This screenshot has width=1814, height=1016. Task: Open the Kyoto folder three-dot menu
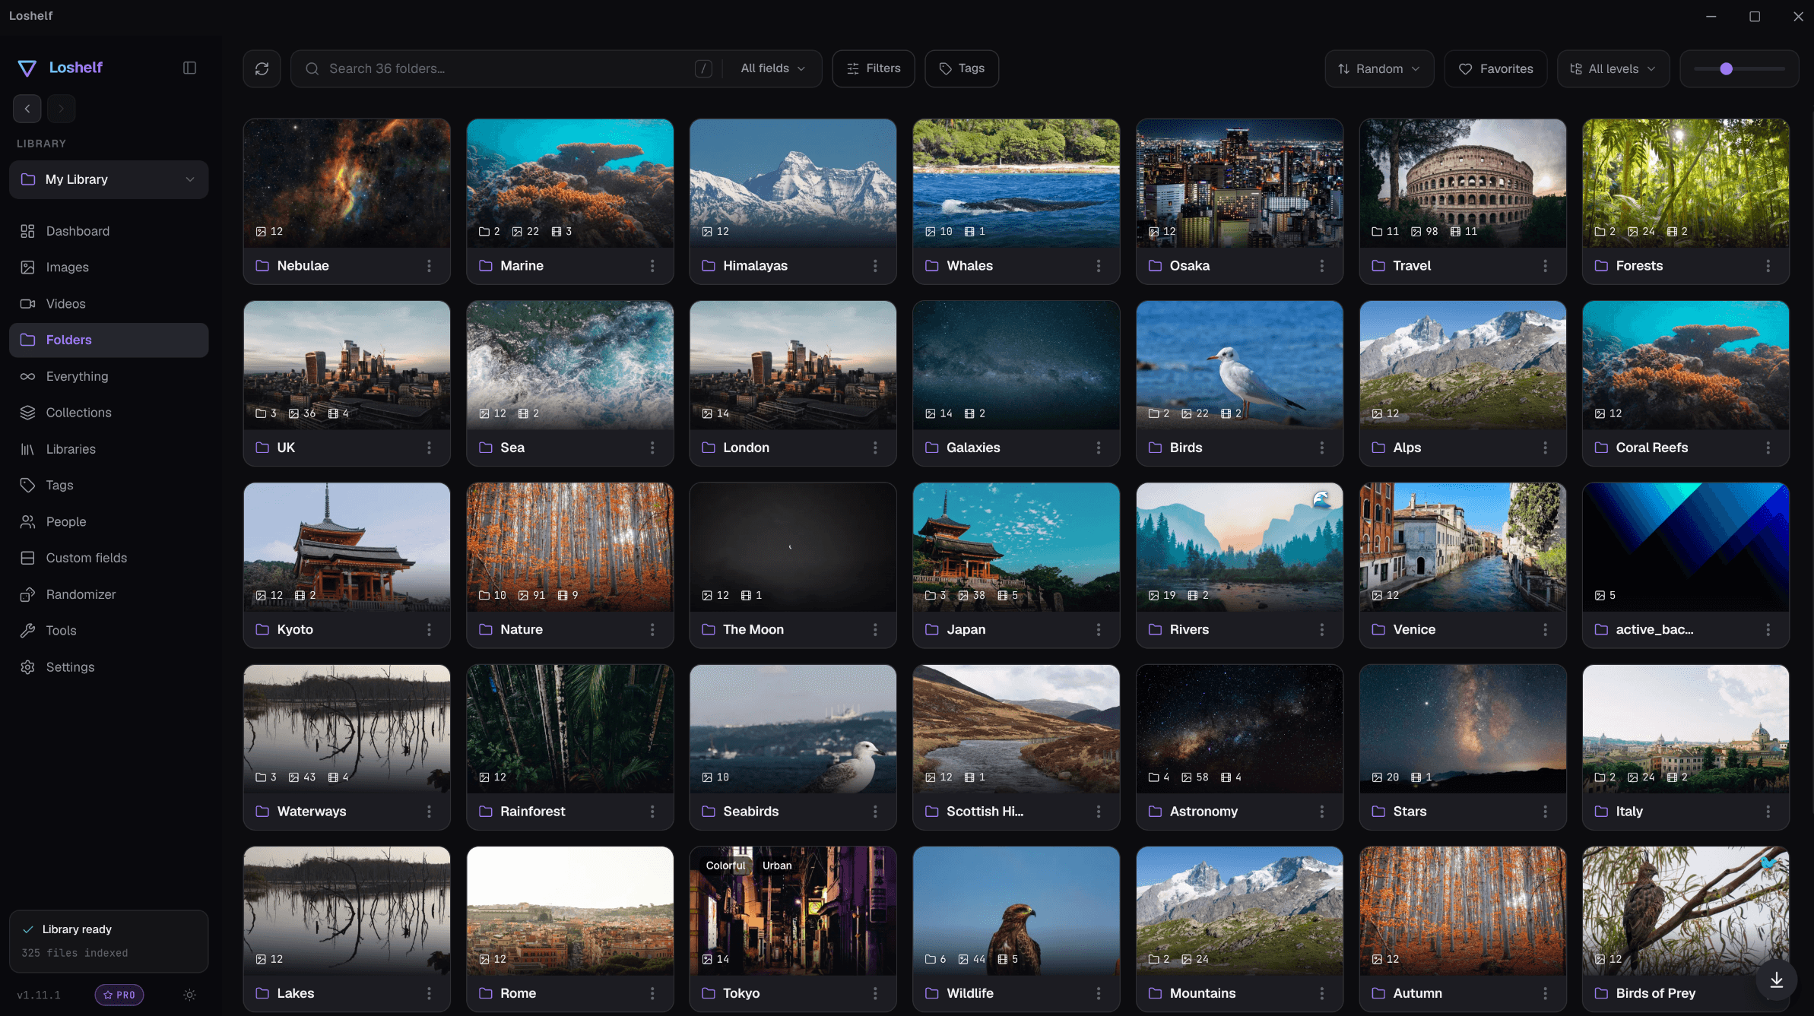[x=429, y=629]
